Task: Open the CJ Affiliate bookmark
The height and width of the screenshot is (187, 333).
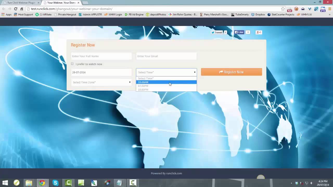Action: pos(43,15)
